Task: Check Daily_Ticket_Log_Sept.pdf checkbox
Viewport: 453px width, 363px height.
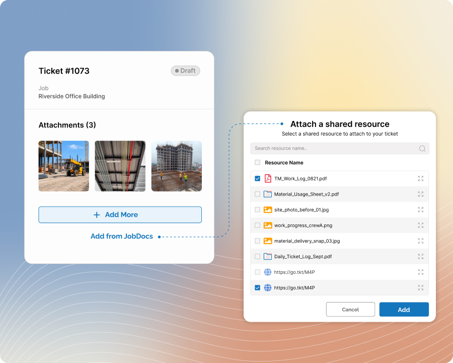Action: tap(257, 257)
